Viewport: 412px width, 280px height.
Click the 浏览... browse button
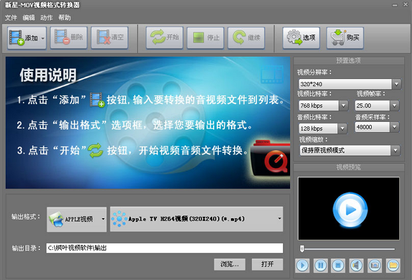tap(230, 264)
